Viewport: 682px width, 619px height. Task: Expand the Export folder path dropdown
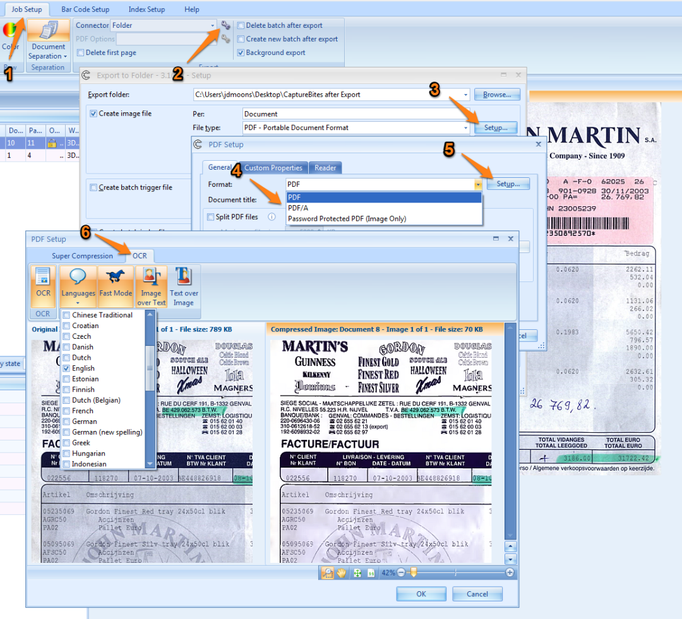pos(465,95)
